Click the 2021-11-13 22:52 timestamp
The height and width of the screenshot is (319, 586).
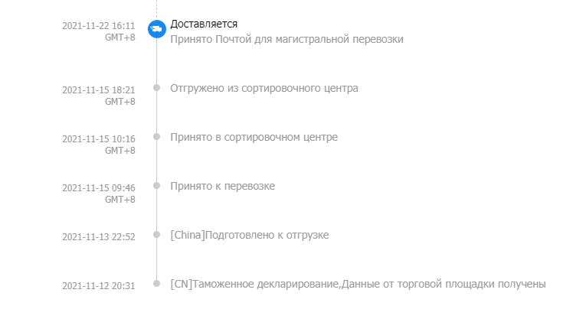[98, 236]
